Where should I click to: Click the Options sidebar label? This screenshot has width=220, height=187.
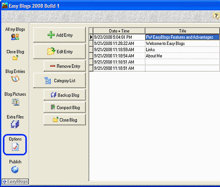click(15, 139)
